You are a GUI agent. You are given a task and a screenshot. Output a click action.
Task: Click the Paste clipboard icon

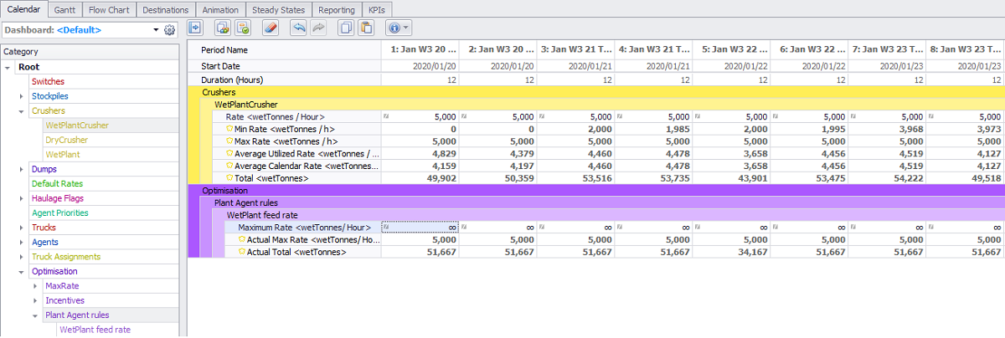coord(365,28)
